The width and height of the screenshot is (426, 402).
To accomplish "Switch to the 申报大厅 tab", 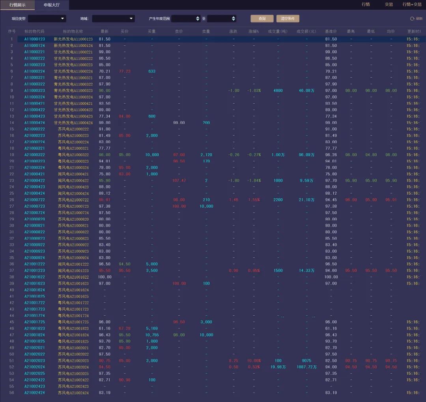I will tap(52, 5).
